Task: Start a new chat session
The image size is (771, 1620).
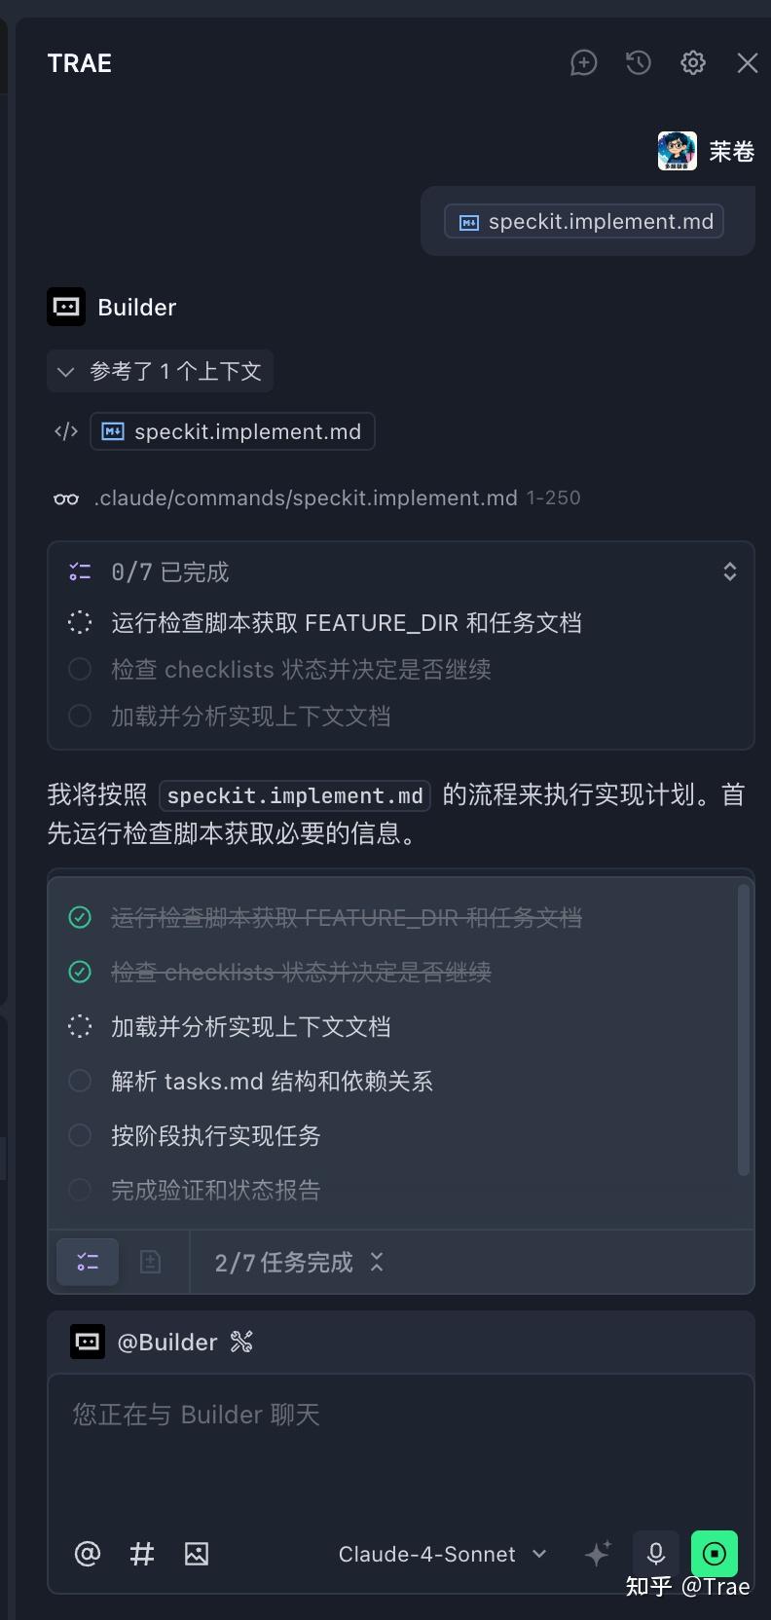Action: 583,62
